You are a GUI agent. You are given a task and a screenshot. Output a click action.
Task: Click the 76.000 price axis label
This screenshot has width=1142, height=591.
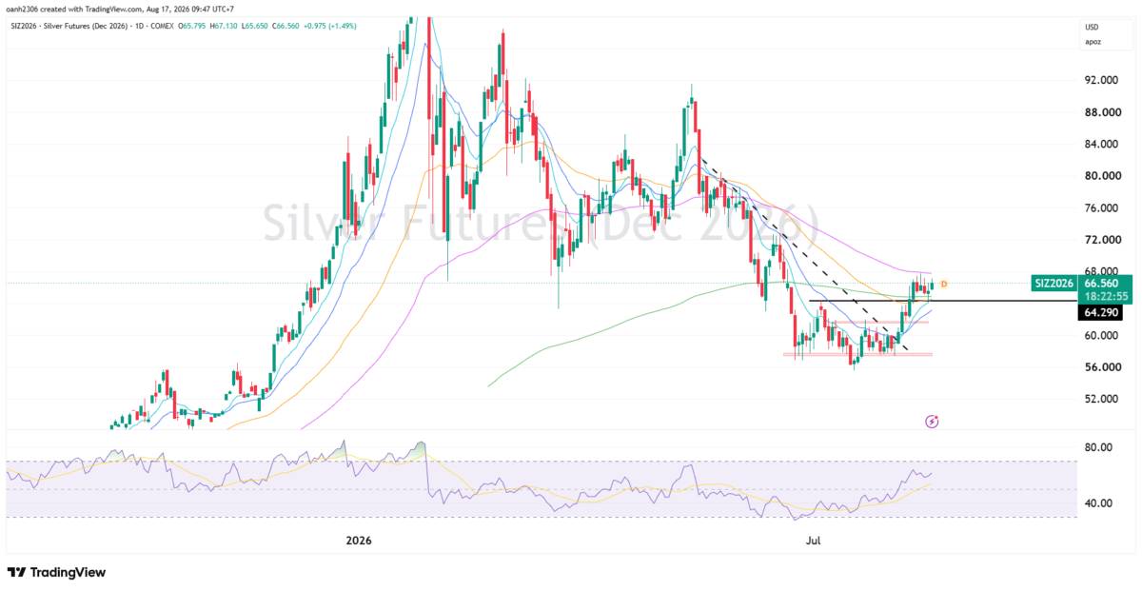pos(1100,208)
